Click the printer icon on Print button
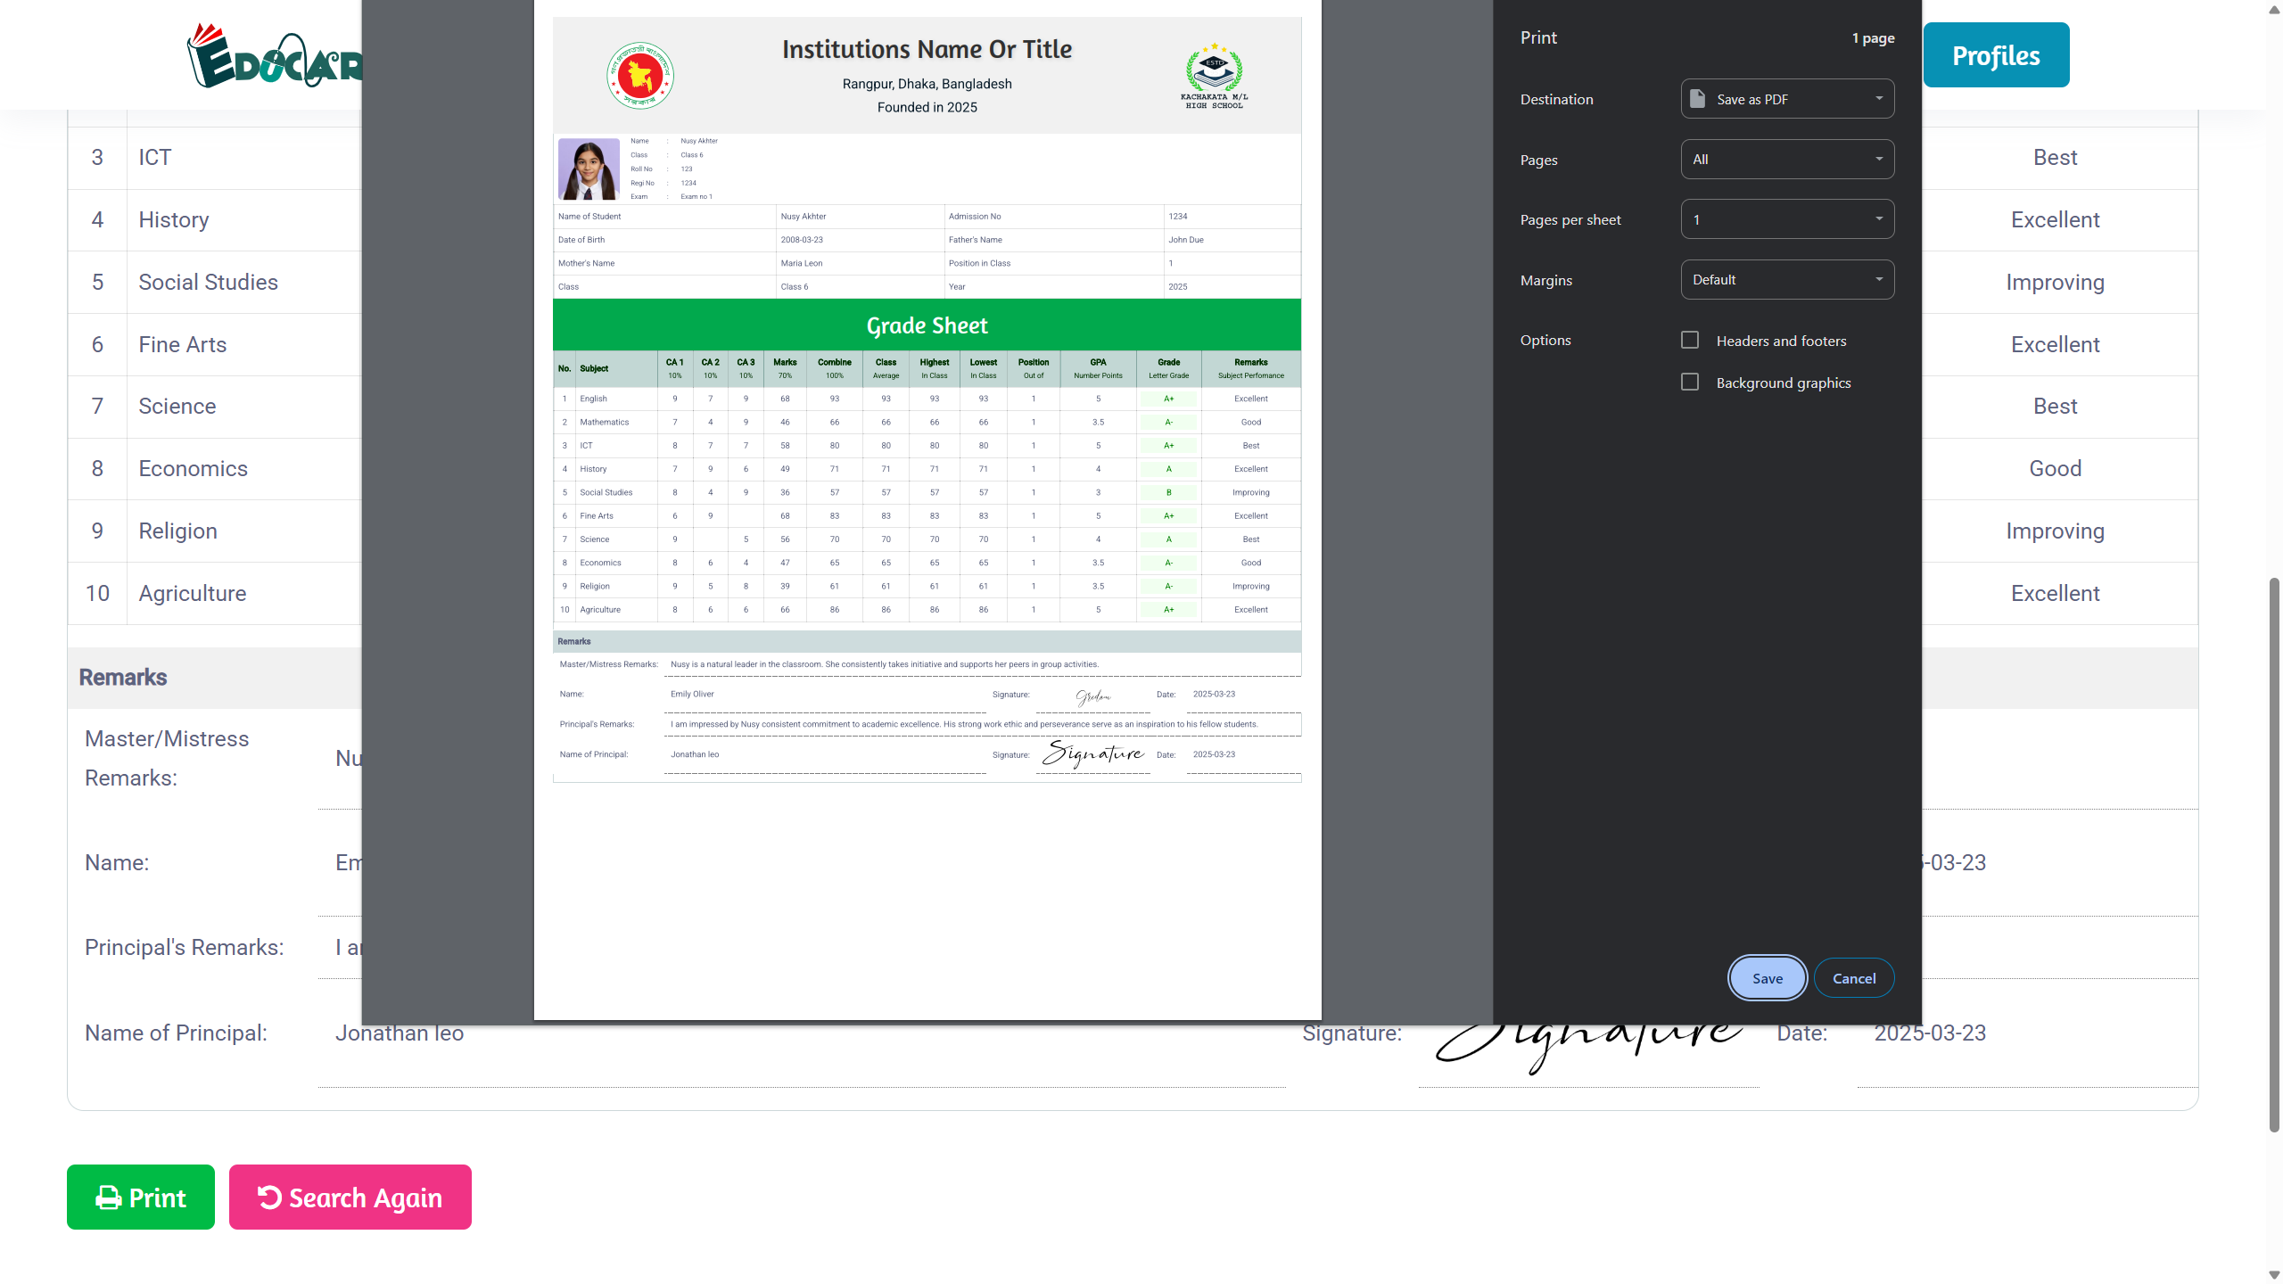2283x1284 pixels. click(109, 1198)
